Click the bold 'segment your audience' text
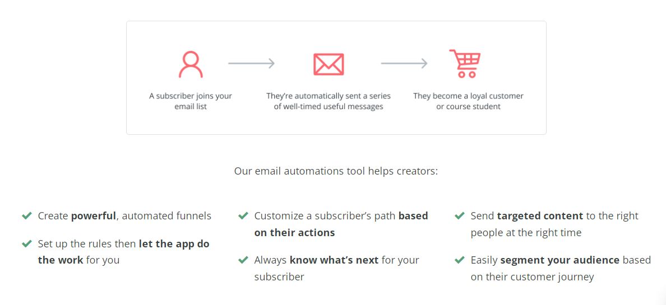Image resolution: width=666 pixels, height=305 pixels. 560,260
